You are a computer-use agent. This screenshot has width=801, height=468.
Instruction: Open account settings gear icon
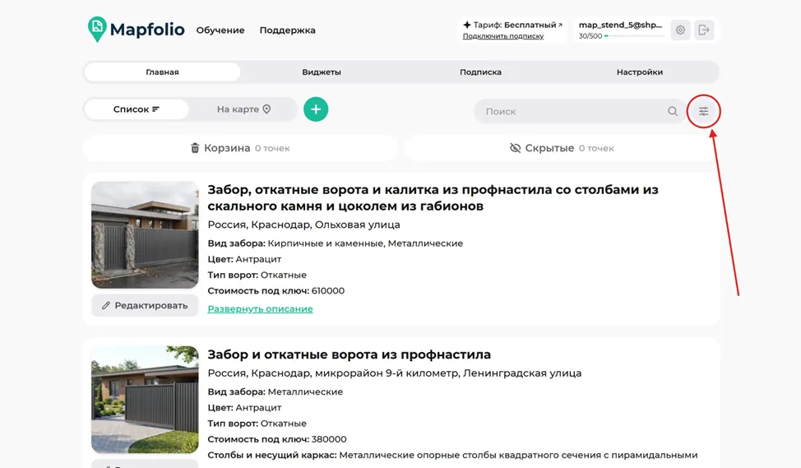pos(680,30)
